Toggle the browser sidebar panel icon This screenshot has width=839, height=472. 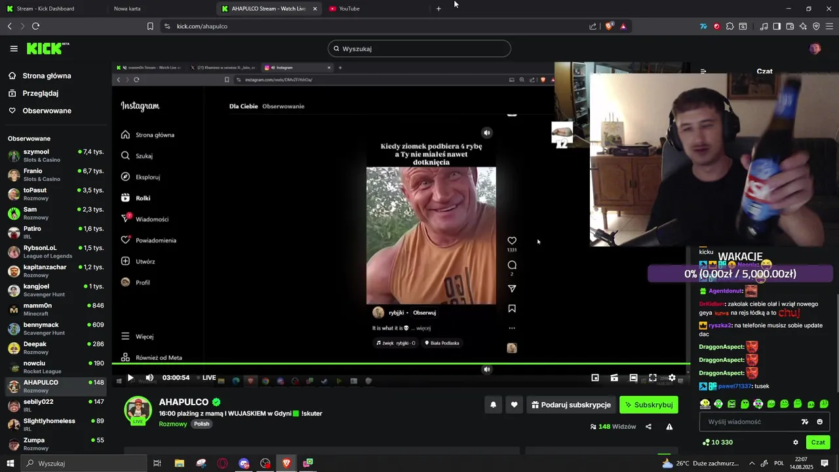pyautogui.click(x=777, y=26)
